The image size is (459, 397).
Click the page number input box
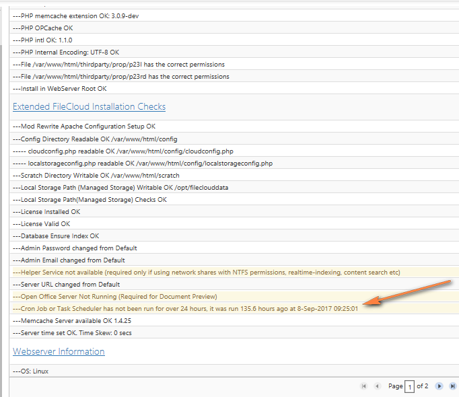[x=409, y=387]
